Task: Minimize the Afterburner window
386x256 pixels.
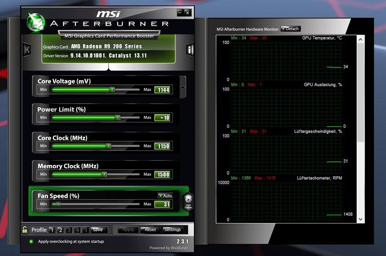Action: (181, 12)
